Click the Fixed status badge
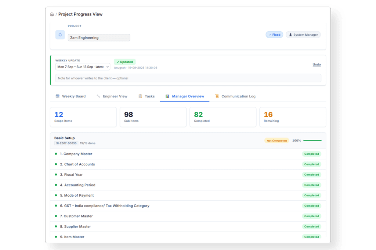The width and height of the screenshot is (376, 250). click(274, 35)
